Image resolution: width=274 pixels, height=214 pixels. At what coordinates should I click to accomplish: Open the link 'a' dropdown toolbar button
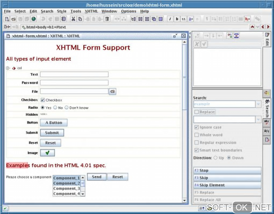click(x=190, y=19)
